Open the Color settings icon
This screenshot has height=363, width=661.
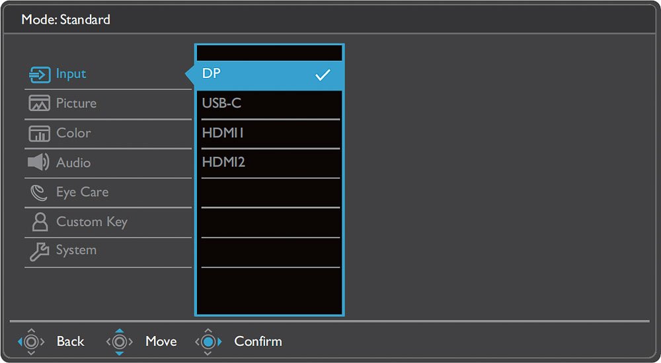pyautogui.click(x=39, y=133)
